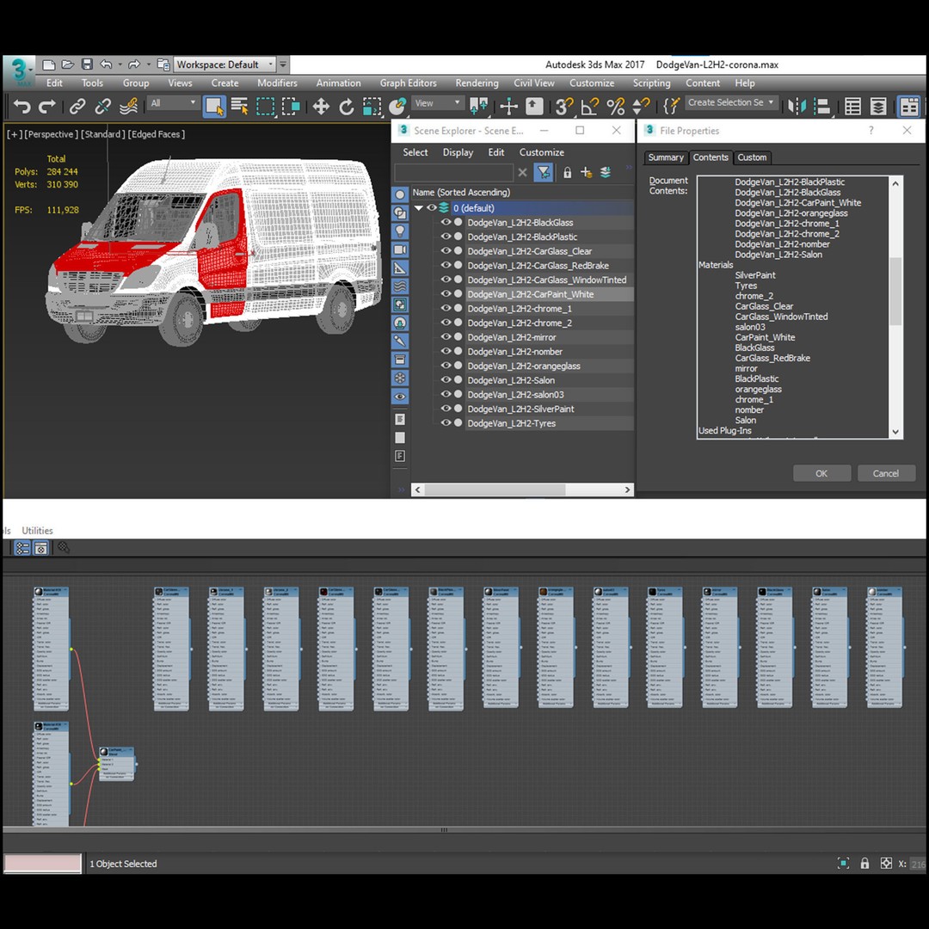Hide DodgeVan_L2H2-mirror via eye icon
The width and height of the screenshot is (929, 929).
click(x=446, y=337)
